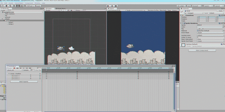
Task: Go to next keyframe in Animation window
Action: click(27, 68)
